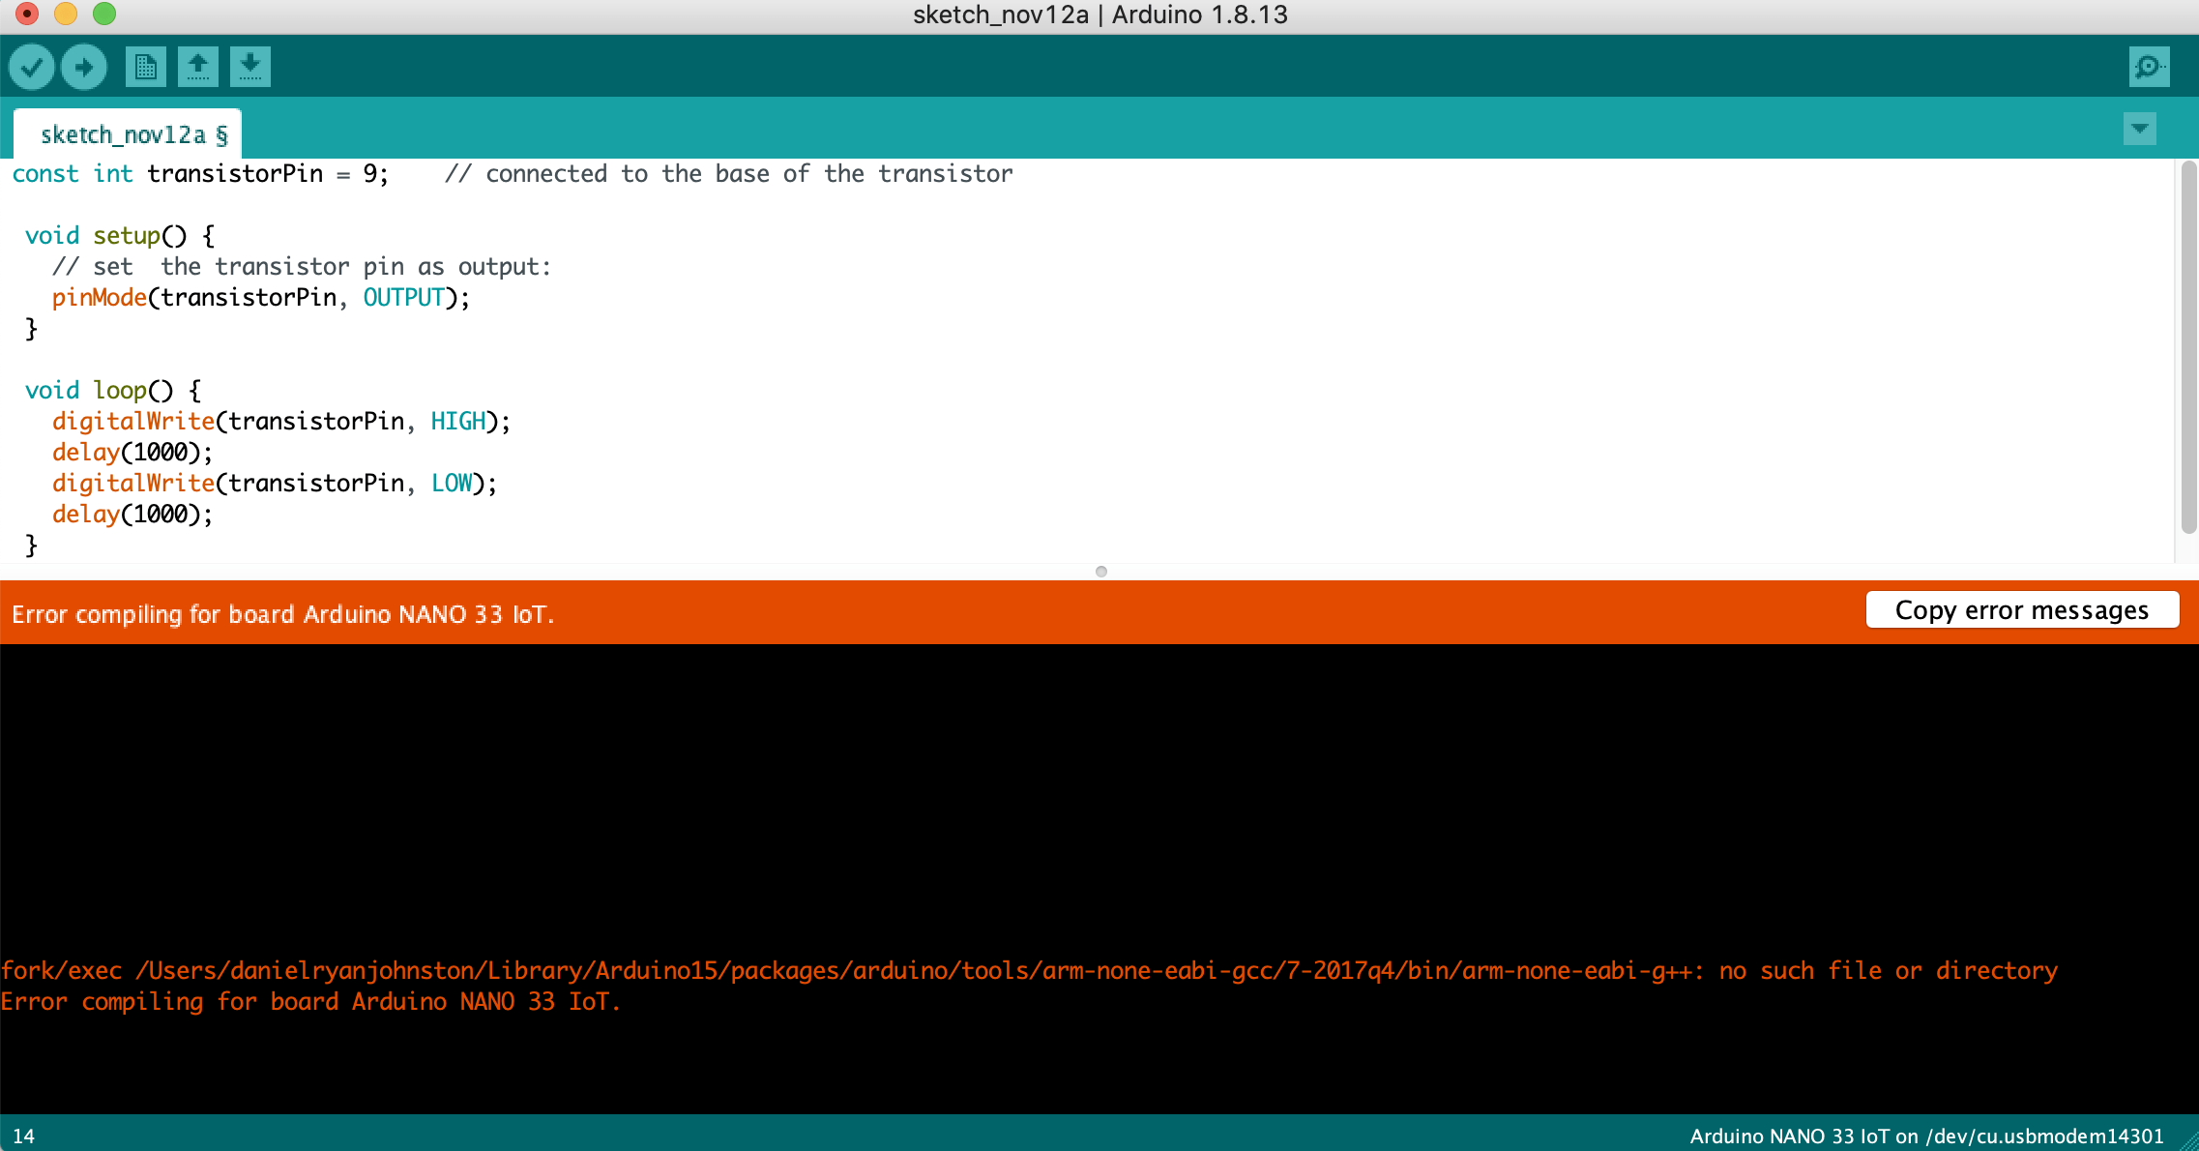Screen dimensions: 2199x1151
Task: Click 'digitalWrite(transistorPin, LOW);' line
Action: pyautogui.click(x=275, y=484)
